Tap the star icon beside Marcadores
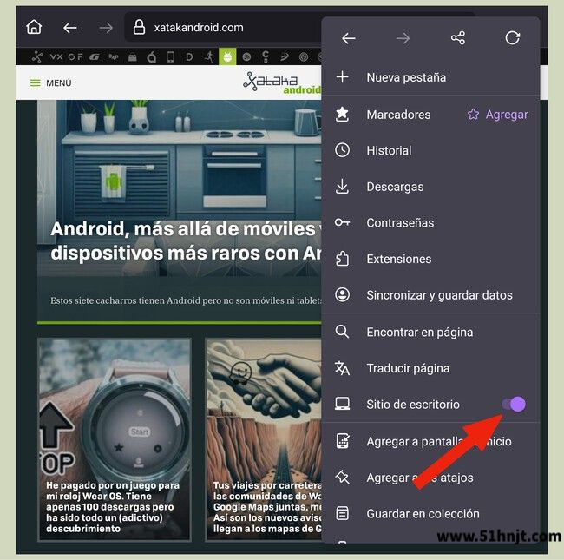 click(342, 115)
